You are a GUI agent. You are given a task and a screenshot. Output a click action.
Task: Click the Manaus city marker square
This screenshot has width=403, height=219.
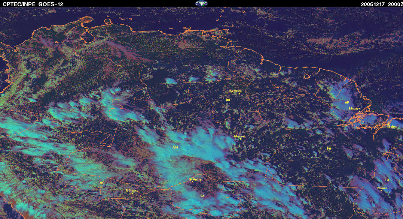pyautogui.click(x=241, y=139)
